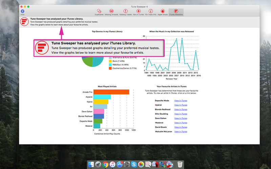Open Finder from the Dock

pos(91,164)
